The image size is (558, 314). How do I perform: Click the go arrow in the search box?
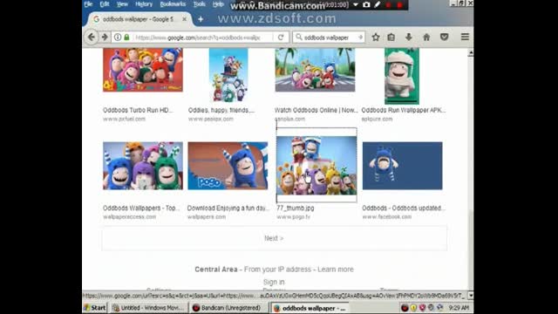click(360, 37)
